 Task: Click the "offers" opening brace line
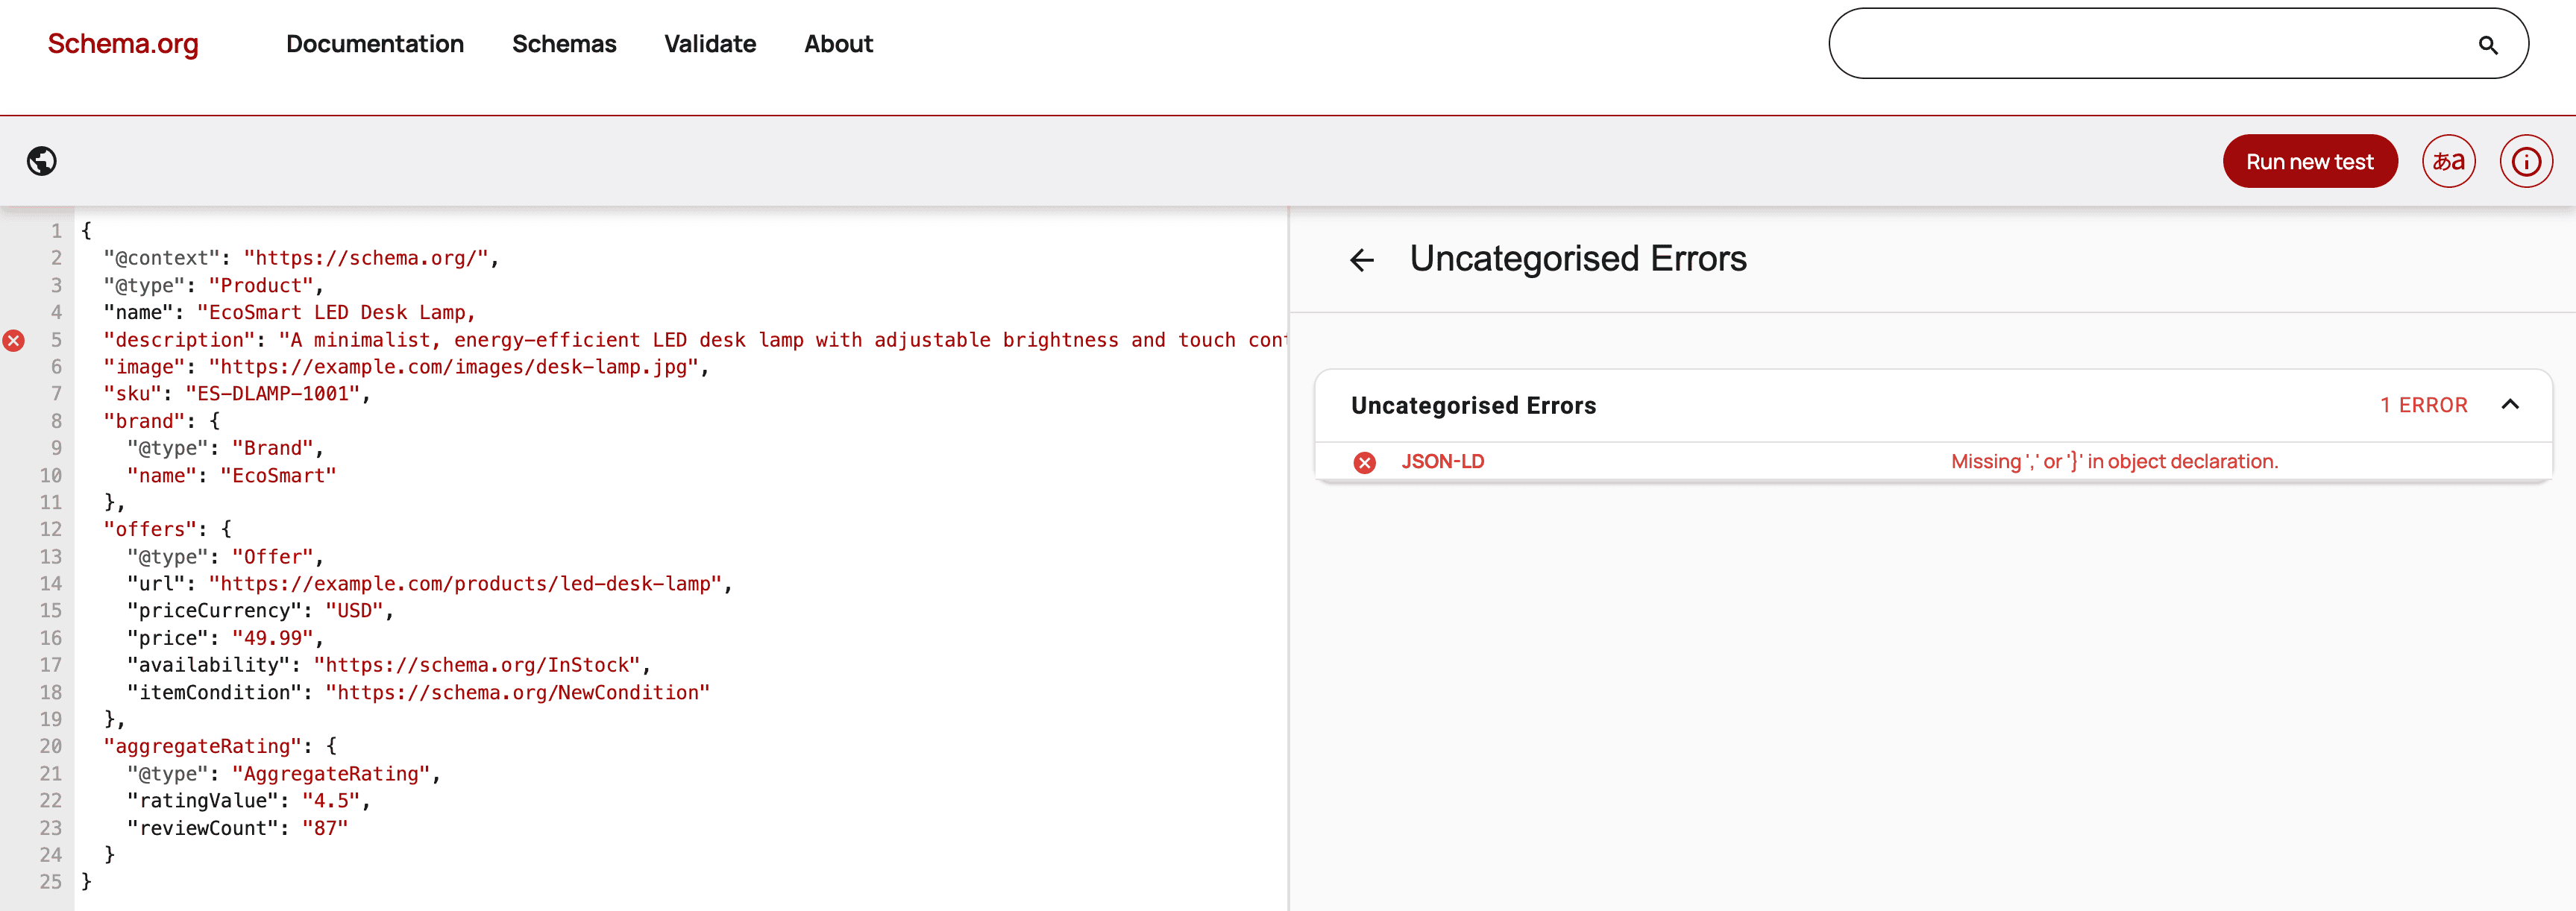(168, 529)
